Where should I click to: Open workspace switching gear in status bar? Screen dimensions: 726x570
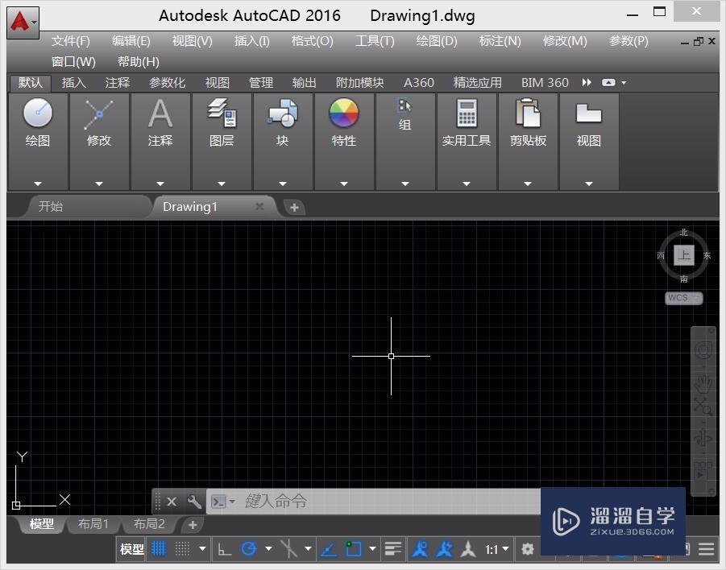(527, 549)
